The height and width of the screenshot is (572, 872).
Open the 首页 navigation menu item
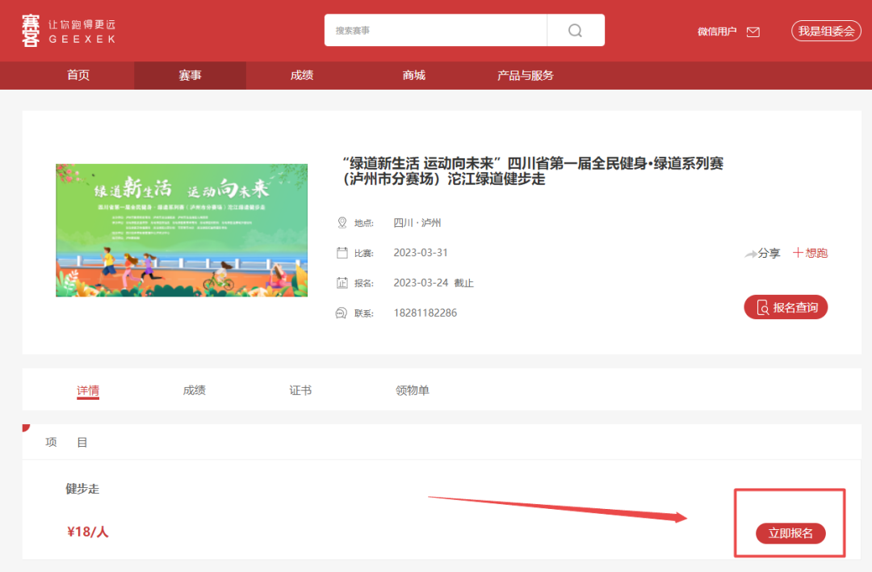click(x=78, y=75)
